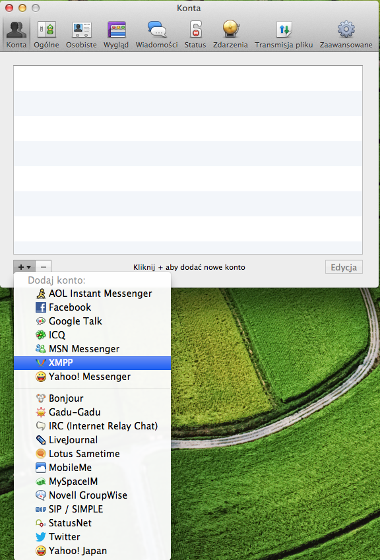380x560 pixels.
Task: Choose MySpaceIM from the account menu
Action: point(92,482)
